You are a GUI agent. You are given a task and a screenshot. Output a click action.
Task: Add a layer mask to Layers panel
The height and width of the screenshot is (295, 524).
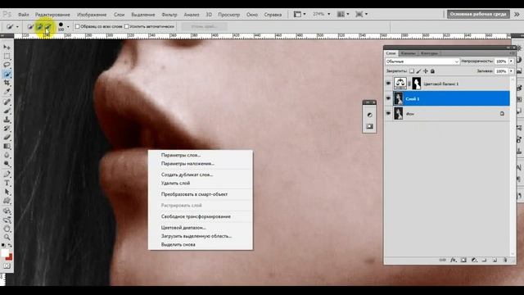coord(463,260)
